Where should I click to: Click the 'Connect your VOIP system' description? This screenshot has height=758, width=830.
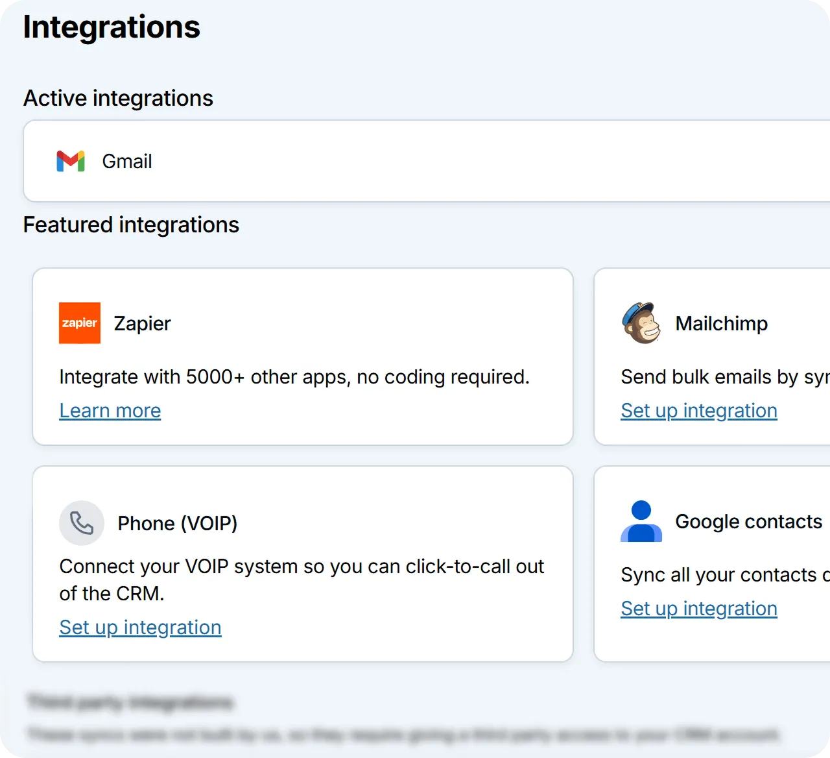pos(302,580)
